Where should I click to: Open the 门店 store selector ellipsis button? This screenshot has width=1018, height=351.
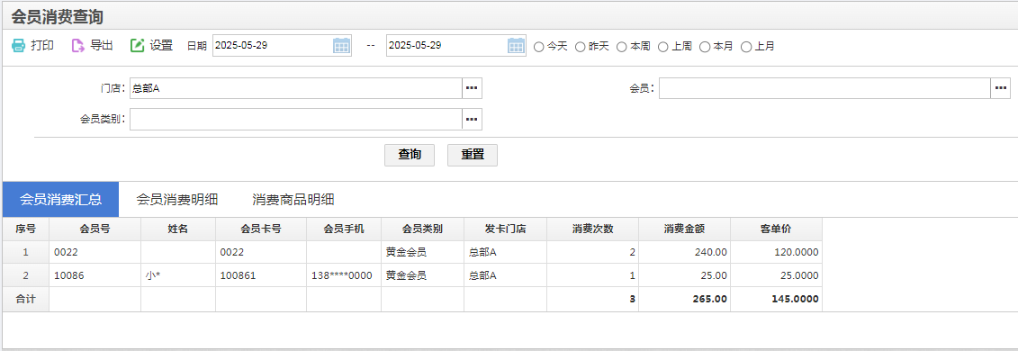472,88
